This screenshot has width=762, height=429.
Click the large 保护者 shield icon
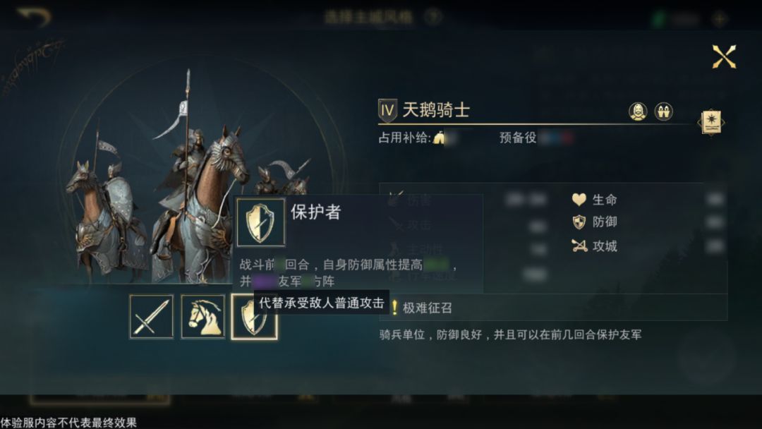pyautogui.click(x=261, y=222)
